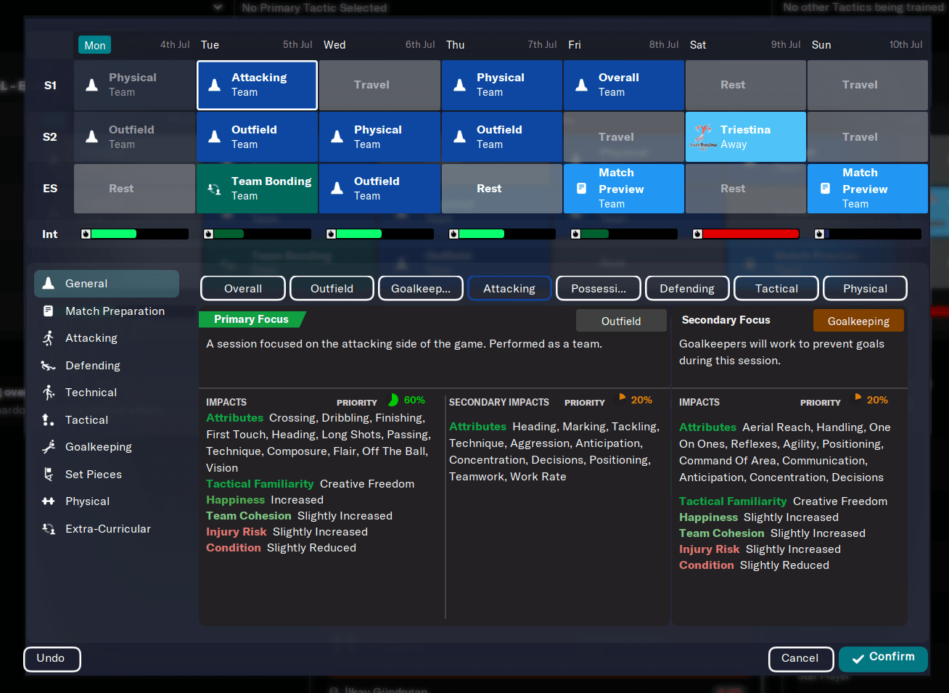Screen dimensions: 949x693
Task: Switch the Goalkeeping secondary focus selector
Action: click(858, 320)
